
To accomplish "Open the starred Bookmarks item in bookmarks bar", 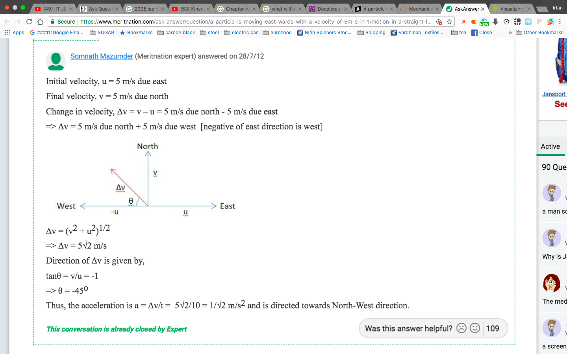I will pos(136,33).
